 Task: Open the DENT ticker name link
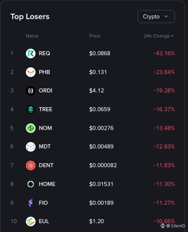point(46,165)
